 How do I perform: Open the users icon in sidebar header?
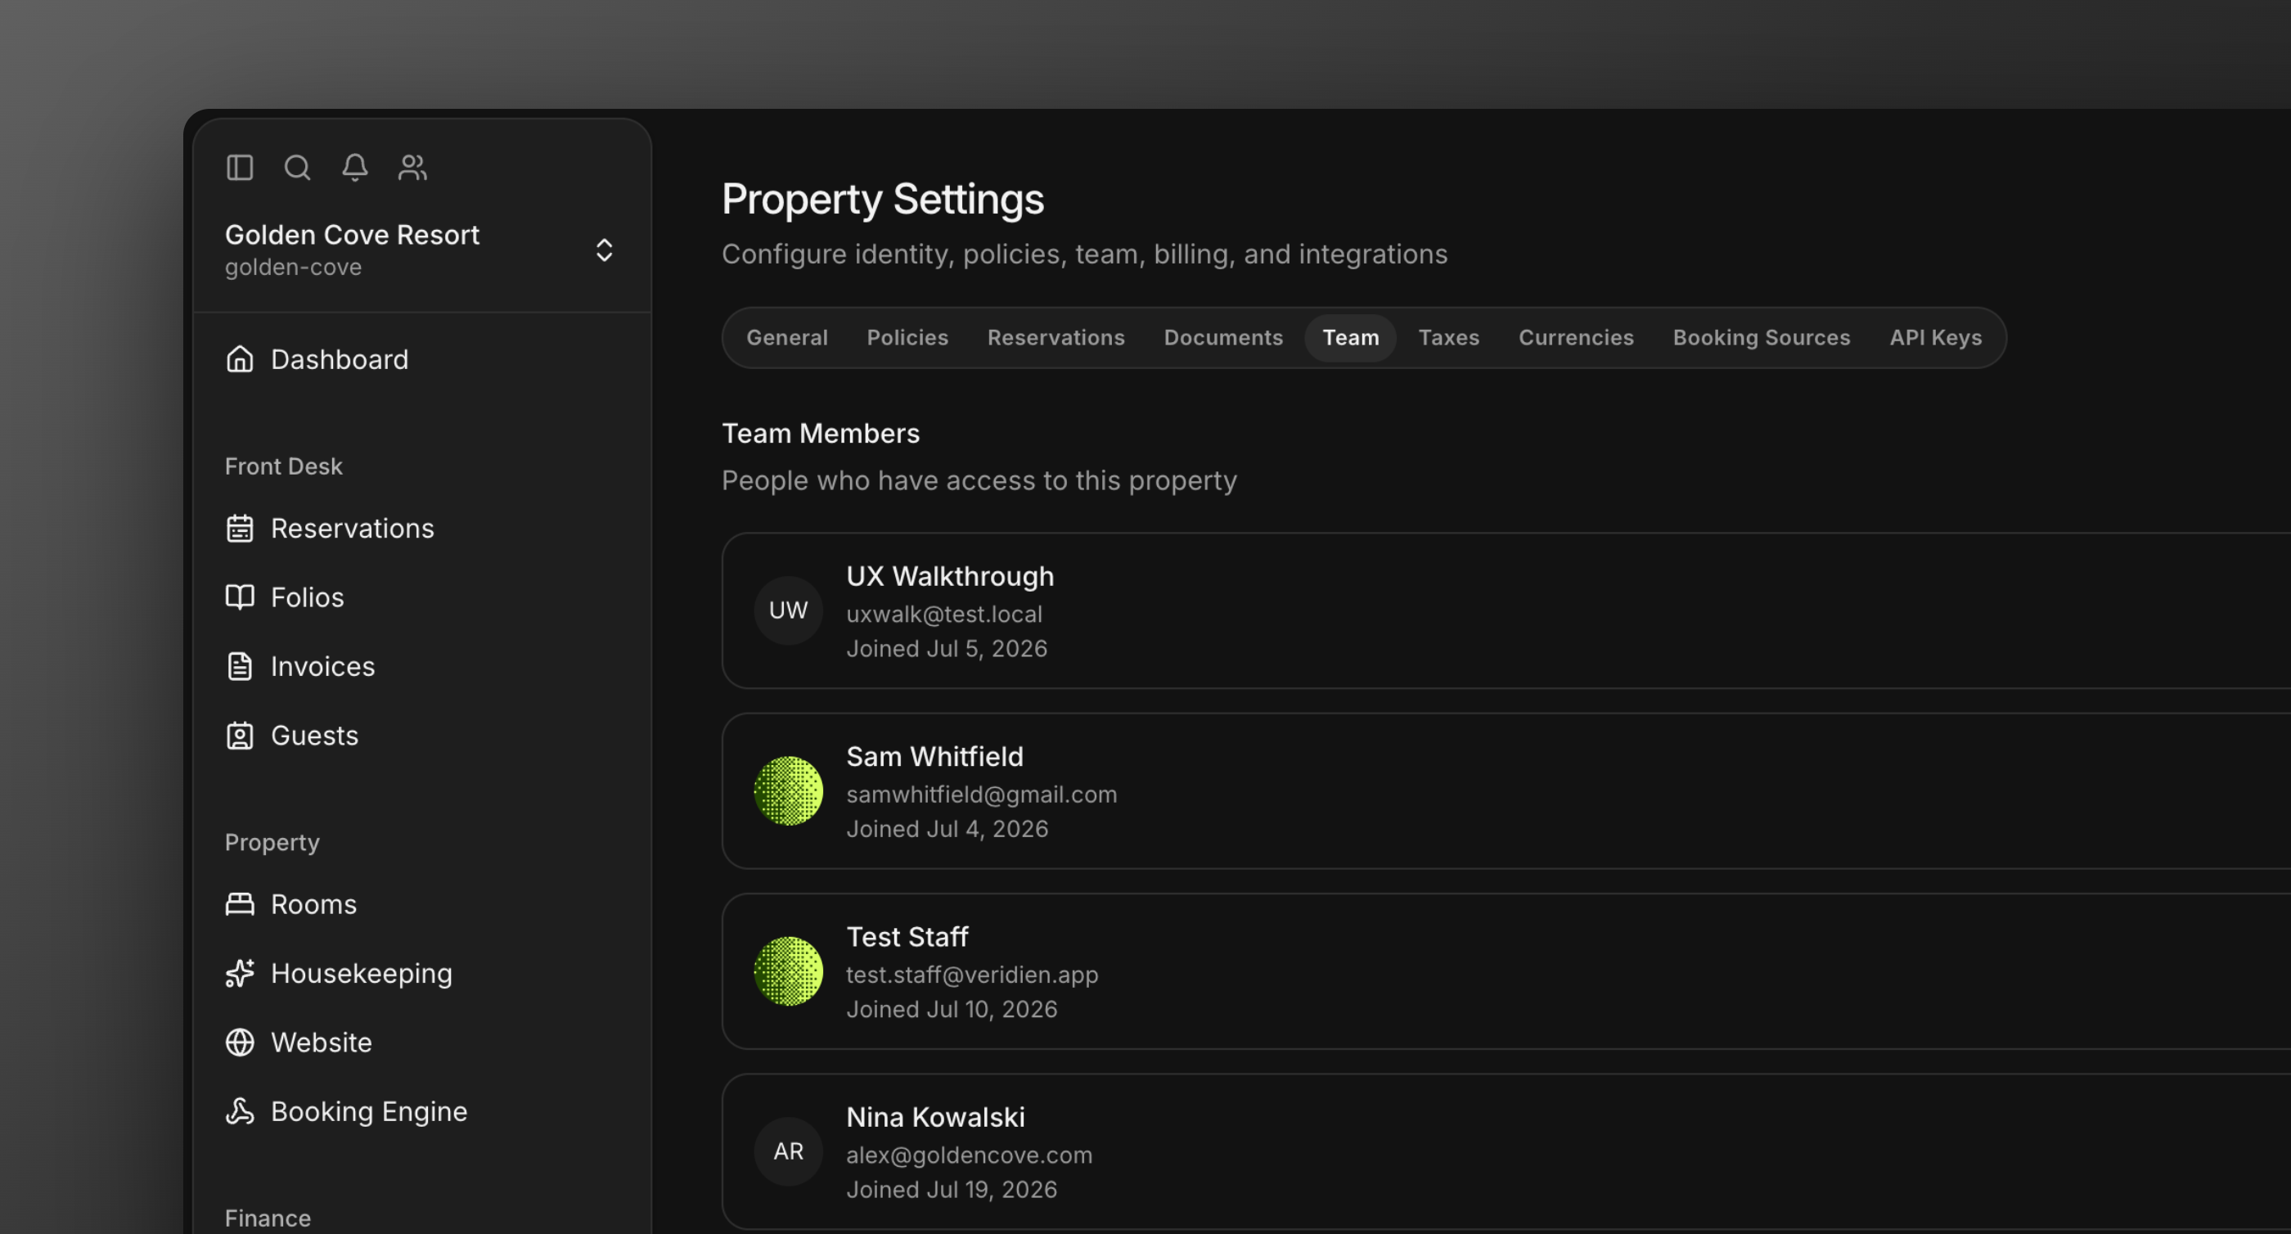click(412, 167)
